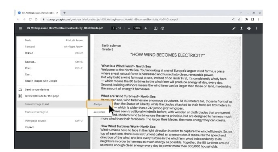Open PDF viewer more actions menu

tap(256, 28)
